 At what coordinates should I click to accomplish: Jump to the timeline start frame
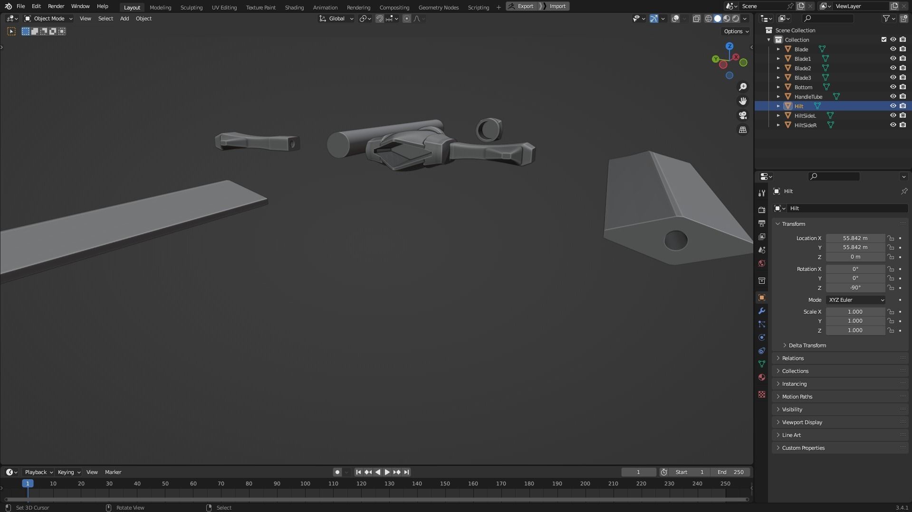[358, 472]
